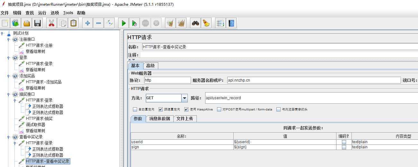Switch to the 高级 tab
Screen dimensions: 418x167
pyautogui.click(x=151, y=66)
